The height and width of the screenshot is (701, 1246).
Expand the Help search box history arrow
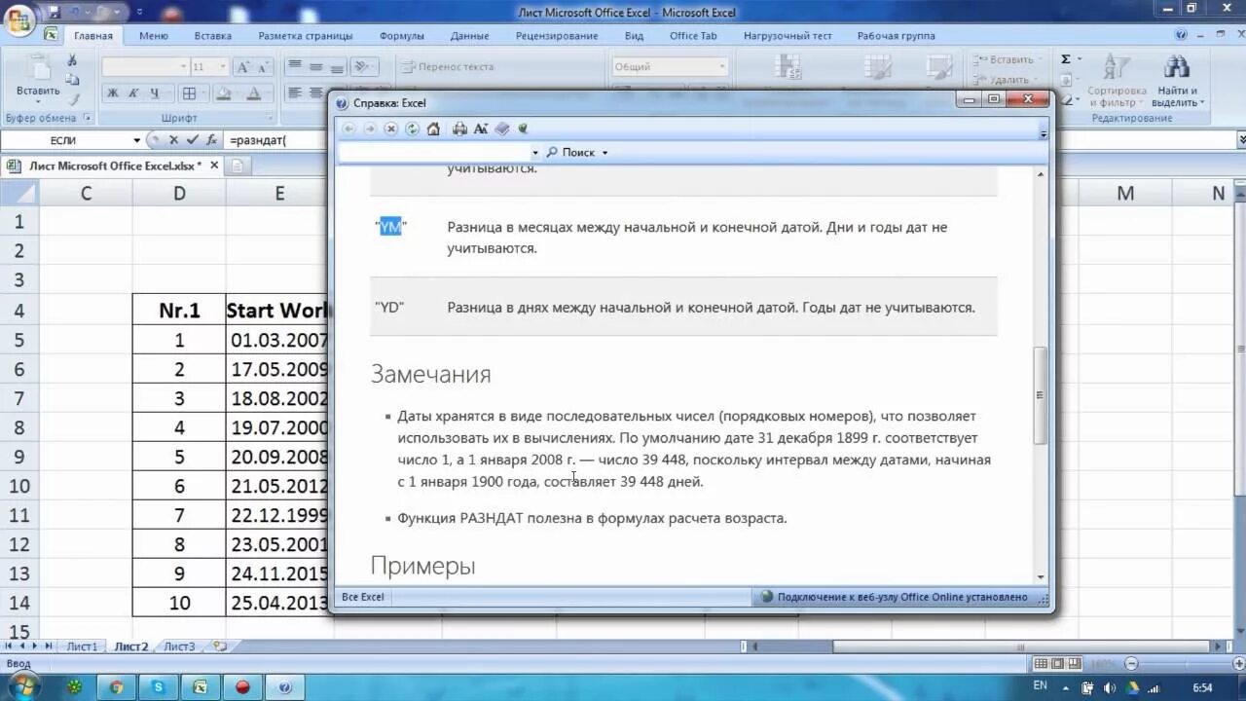535,153
